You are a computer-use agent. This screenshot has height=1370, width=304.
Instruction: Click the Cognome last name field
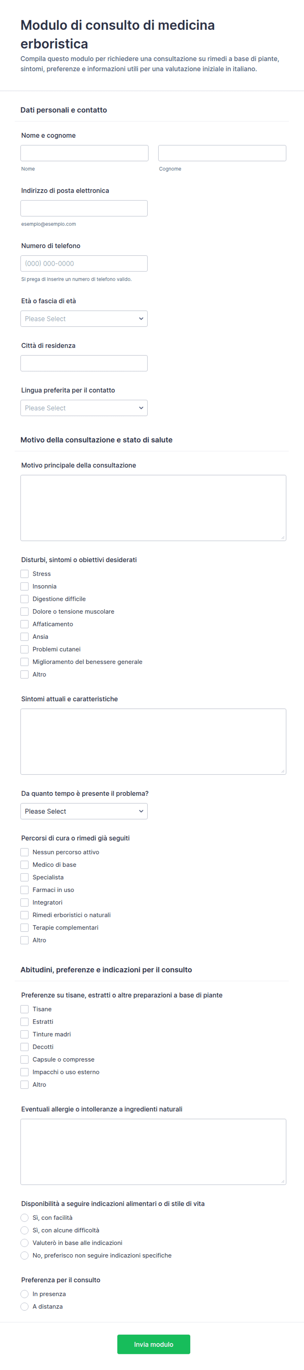coord(222,153)
